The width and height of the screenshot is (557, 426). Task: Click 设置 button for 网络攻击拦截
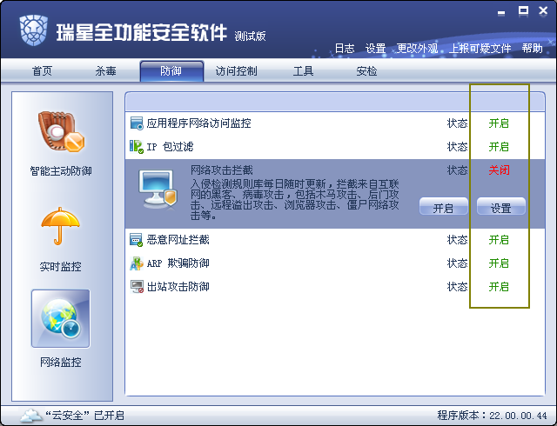point(501,207)
